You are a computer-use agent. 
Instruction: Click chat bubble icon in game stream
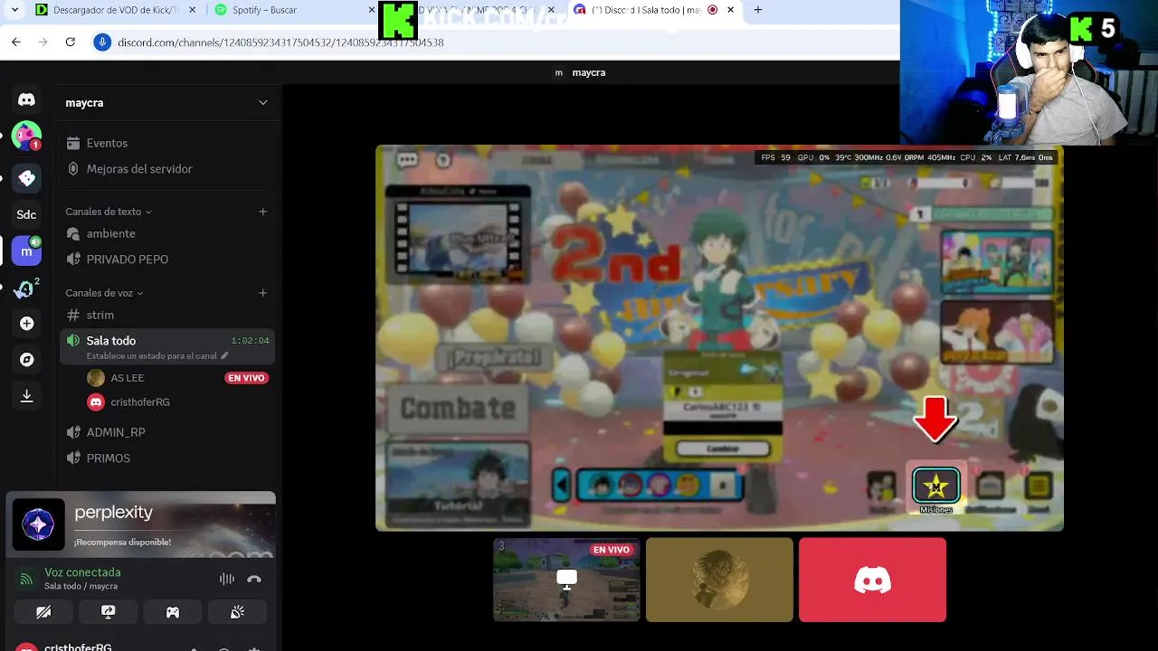tap(407, 160)
